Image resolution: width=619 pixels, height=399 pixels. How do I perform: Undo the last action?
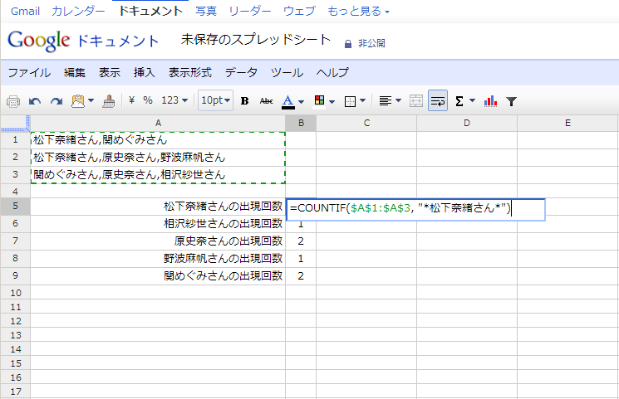[35, 100]
